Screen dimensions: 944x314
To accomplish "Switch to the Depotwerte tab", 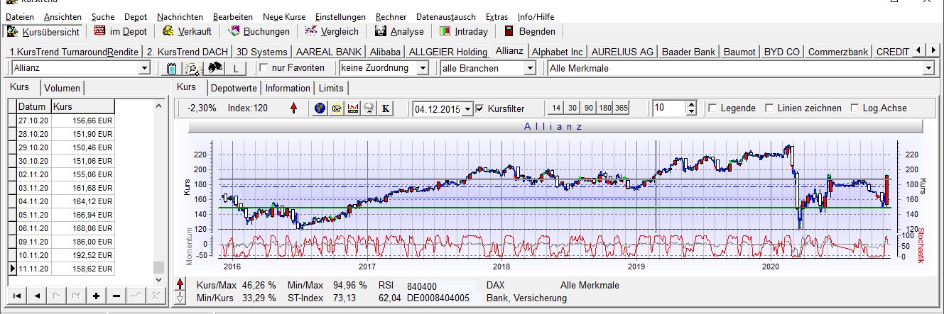I will [234, 88].
